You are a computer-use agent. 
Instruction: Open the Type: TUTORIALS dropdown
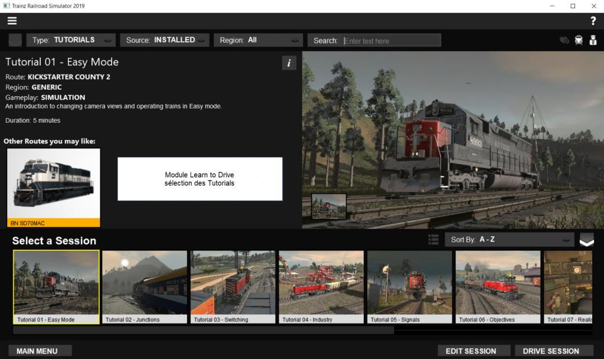[x=71, y=40]
